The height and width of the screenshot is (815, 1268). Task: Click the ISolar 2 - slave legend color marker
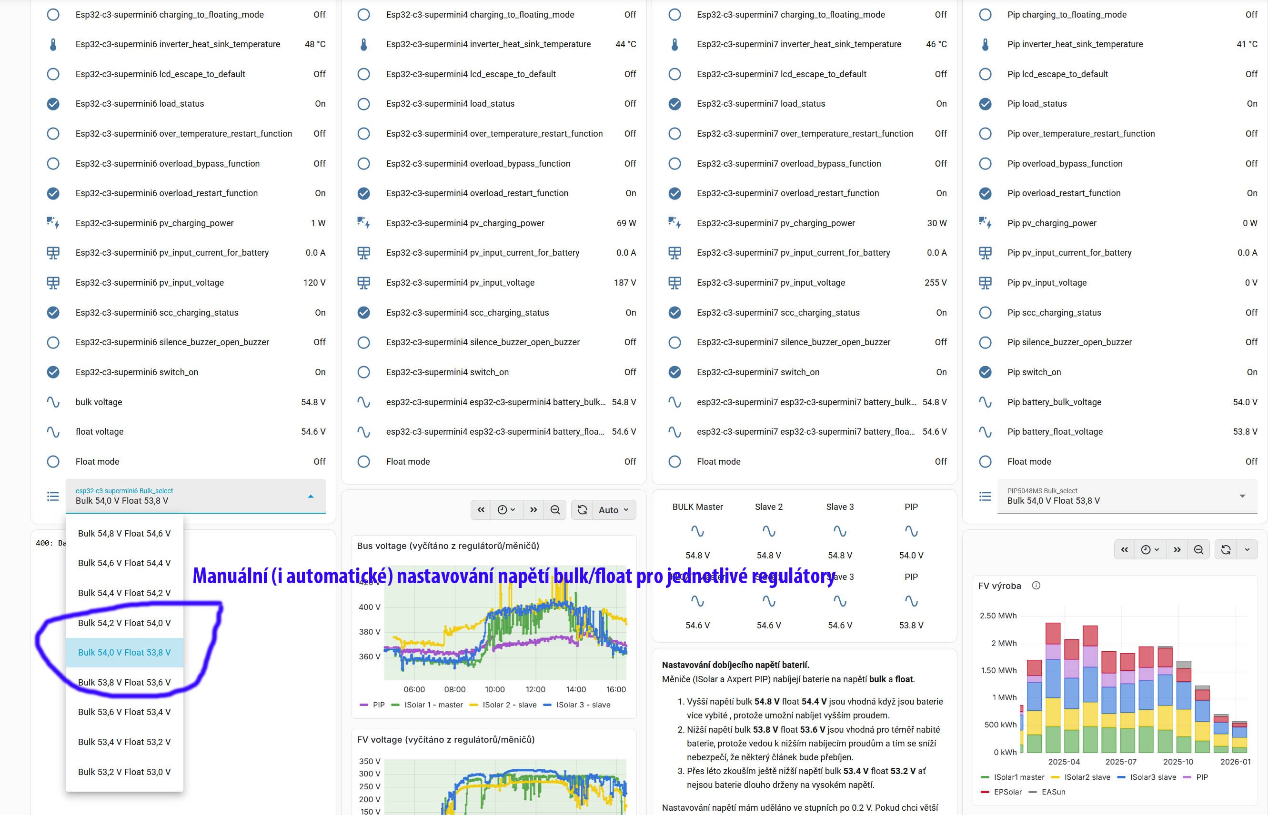pos(474,705)
